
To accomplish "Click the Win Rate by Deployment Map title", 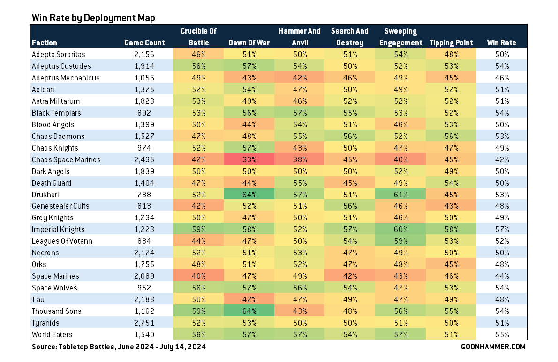I will (x=93, y=18).
